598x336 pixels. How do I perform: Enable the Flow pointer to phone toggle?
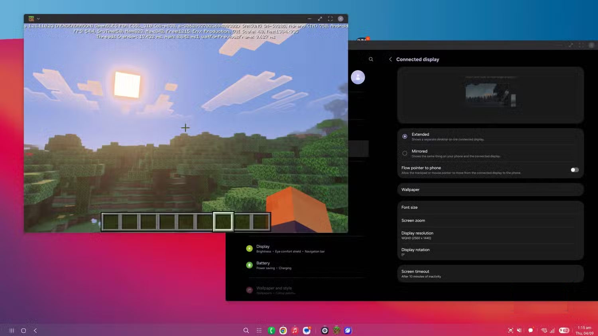tap(574, 170)
